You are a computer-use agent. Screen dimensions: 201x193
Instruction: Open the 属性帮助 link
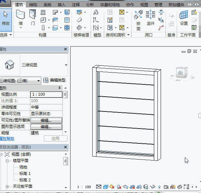(7, 138)
